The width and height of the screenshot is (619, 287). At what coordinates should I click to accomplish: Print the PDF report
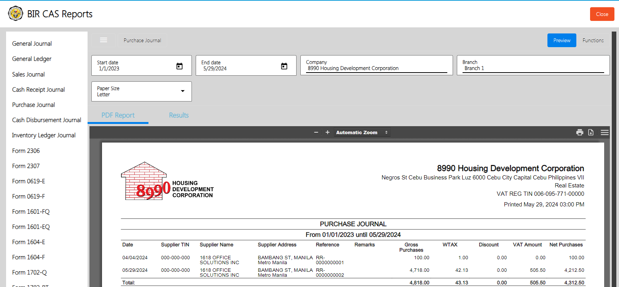coord(580,132)
